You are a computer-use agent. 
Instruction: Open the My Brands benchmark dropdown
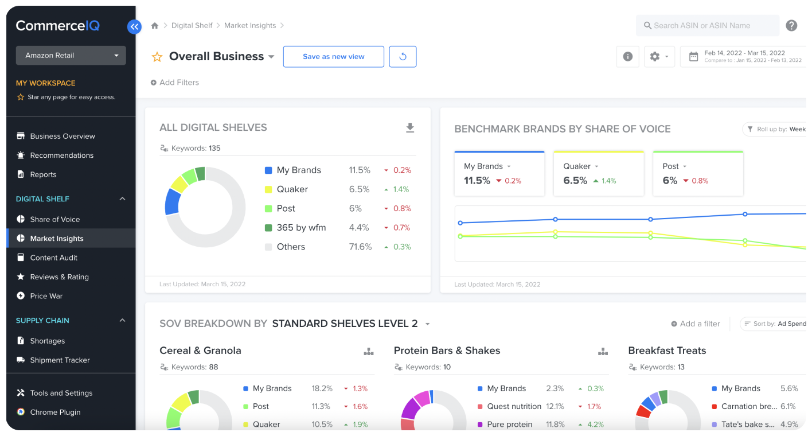tap(509, 166)
